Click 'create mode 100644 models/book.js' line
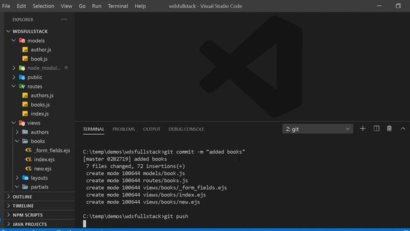Viewport: 410px width, 231px height. (135, 173)
